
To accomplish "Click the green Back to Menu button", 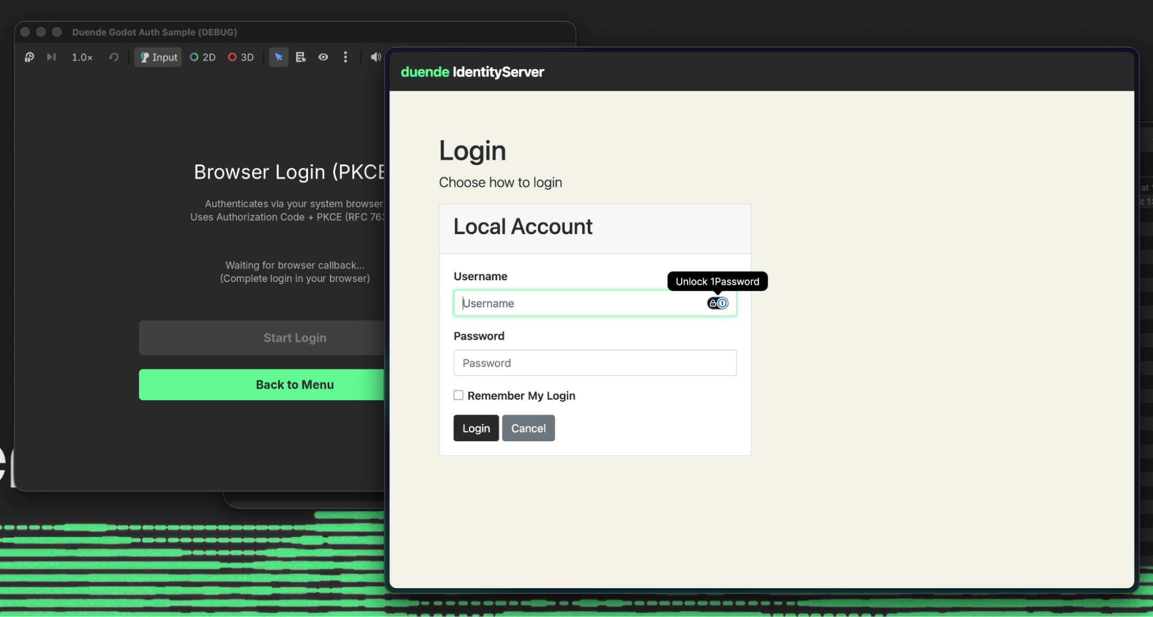I will (262, 385).
